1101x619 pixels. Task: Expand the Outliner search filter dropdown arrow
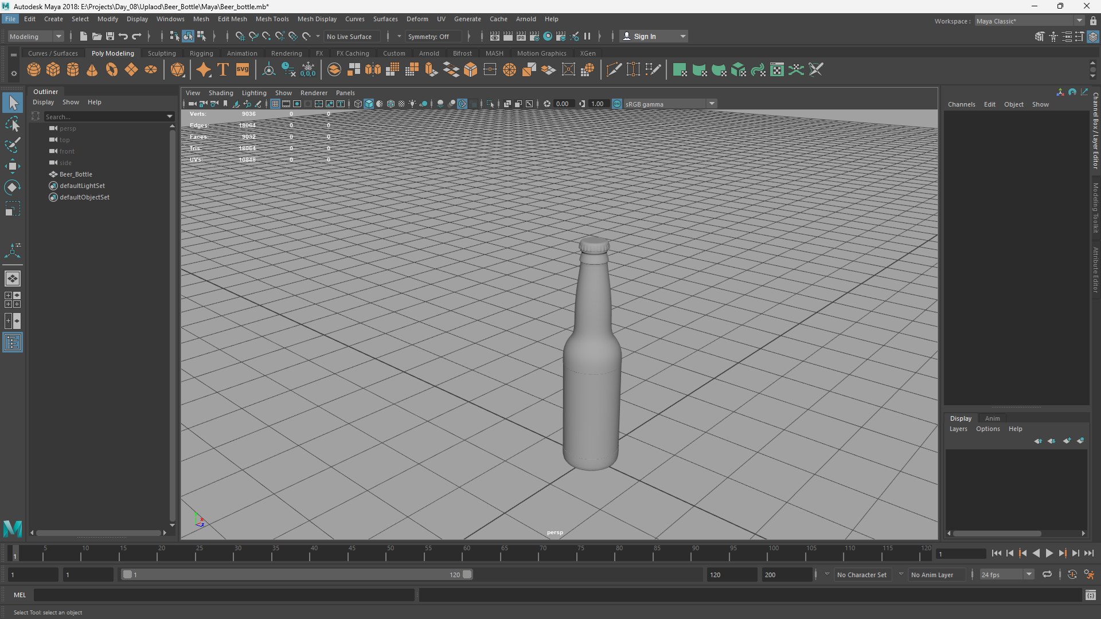[x=170, y=116]
